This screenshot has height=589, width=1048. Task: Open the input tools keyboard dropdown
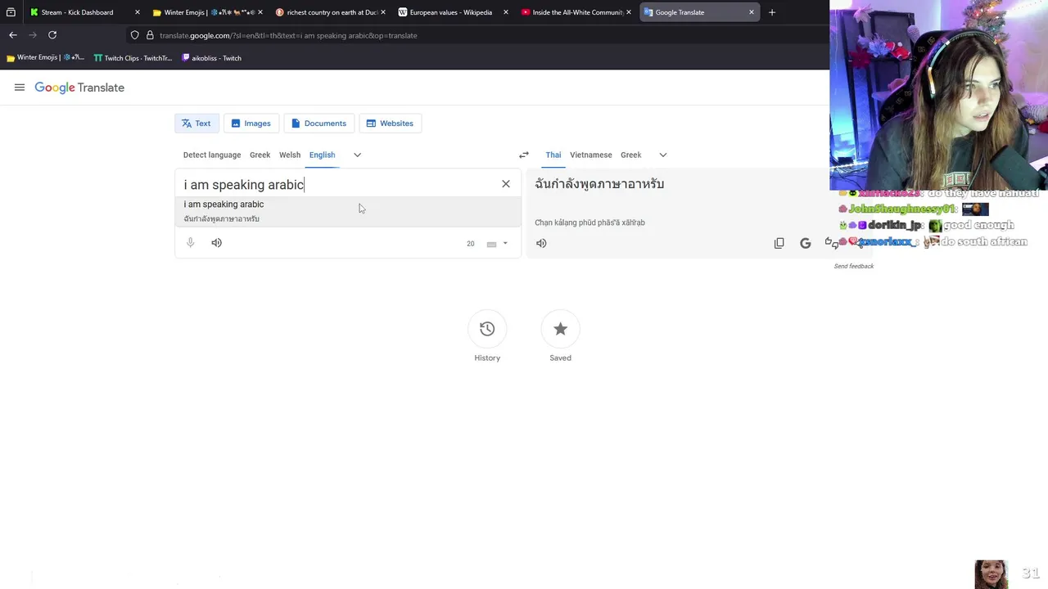click(498, 244)
